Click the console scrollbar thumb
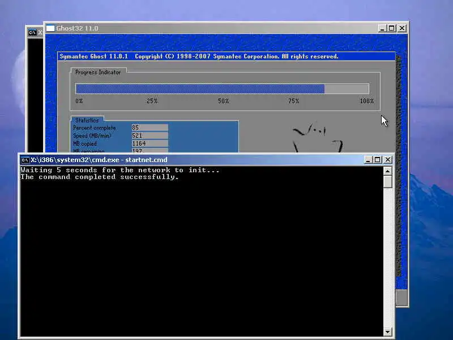The image size is (453, 340). [388, 181]
